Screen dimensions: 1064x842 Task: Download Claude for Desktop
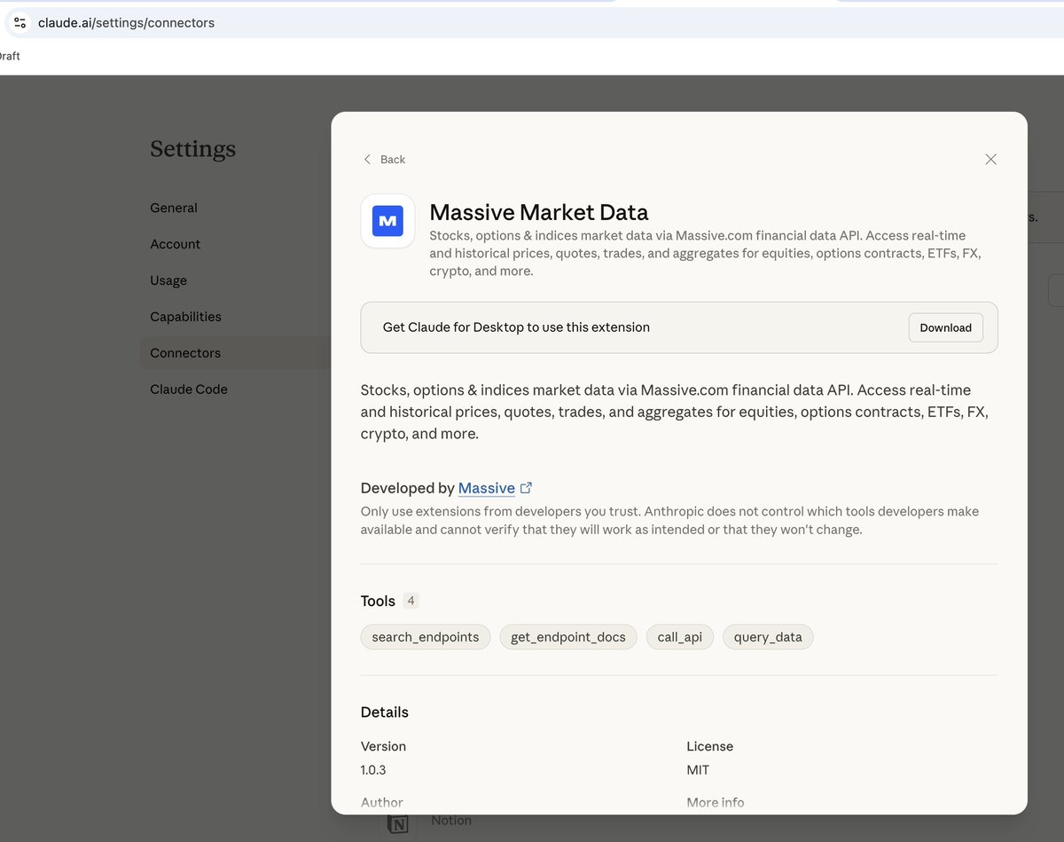click(945, 327)
